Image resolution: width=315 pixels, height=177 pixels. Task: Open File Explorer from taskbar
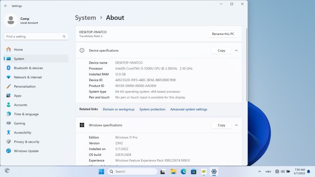(174, 172)
